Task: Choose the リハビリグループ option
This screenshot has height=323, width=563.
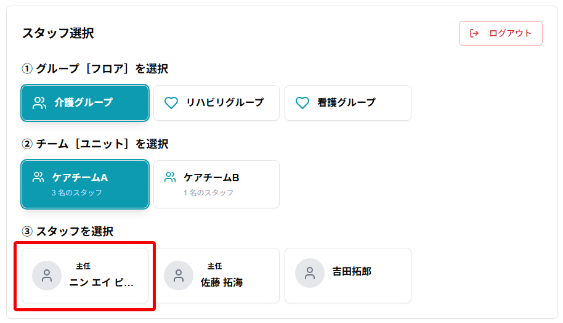Action: [225, 103]
